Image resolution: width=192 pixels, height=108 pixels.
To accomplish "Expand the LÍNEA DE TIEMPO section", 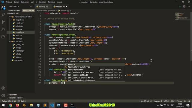I will pos(16,98).
